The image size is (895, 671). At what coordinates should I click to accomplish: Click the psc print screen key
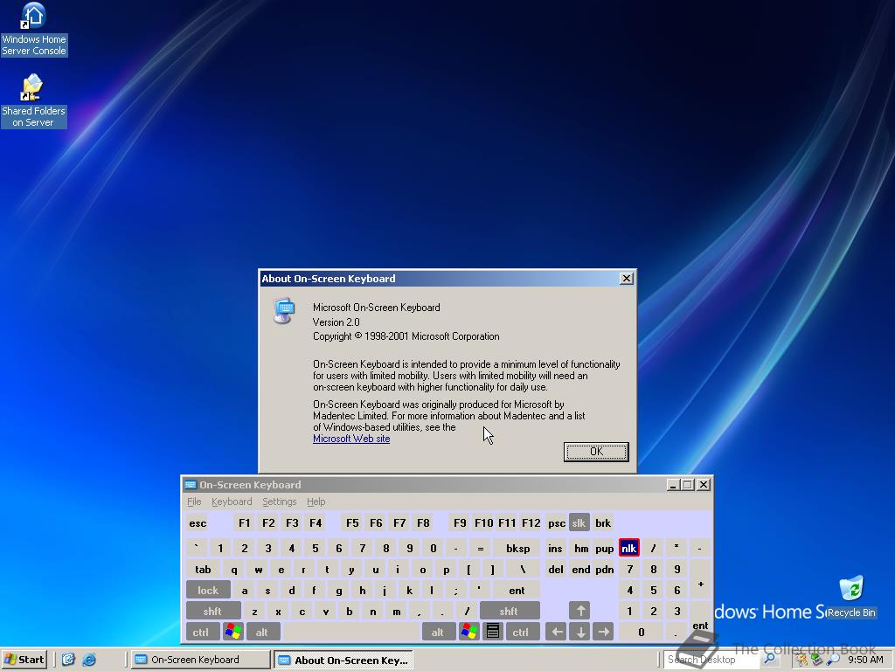556,522
